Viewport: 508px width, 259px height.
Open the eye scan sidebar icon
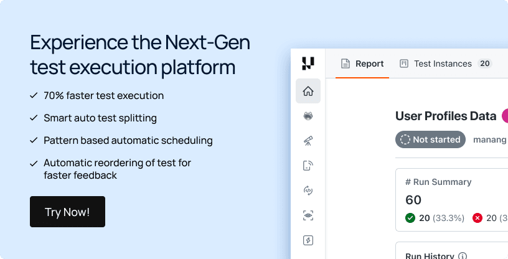308,215
